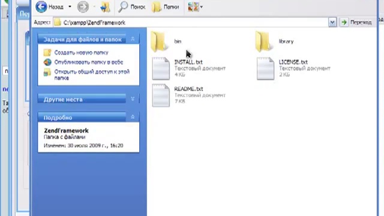This screenshot has height=216, width=384.
Task: Open the Back history dropdown arrow
Action: pyautogui.click(x=70, y=7)
